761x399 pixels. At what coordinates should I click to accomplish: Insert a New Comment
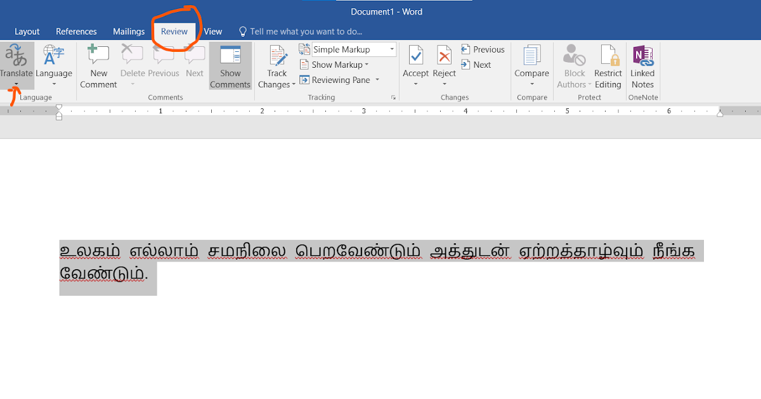(98, 66)
